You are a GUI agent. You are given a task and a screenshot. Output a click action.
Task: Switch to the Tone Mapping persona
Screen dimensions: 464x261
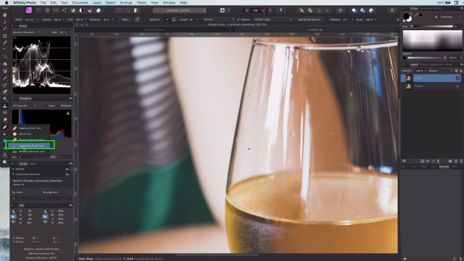pyautogui.click(x=56, y=10)
